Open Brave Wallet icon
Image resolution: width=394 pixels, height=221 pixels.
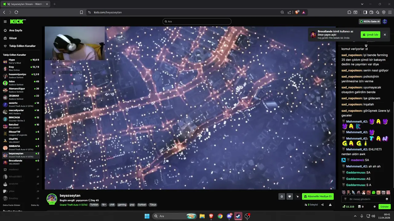(371, 12)
